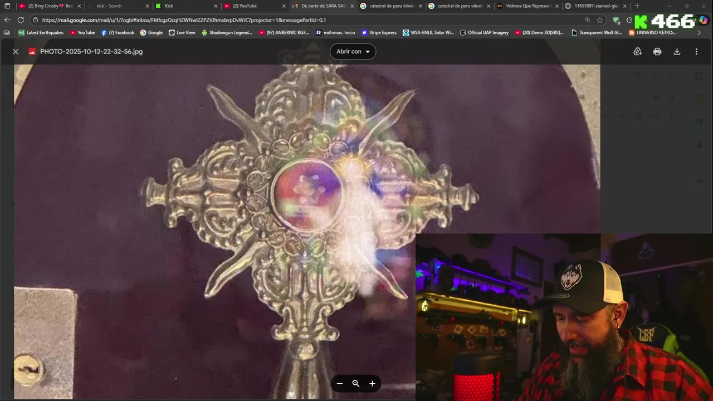Screen dimensions: 713x401
Task: Close the image preview with the X icon
Action: pos(16,51)
